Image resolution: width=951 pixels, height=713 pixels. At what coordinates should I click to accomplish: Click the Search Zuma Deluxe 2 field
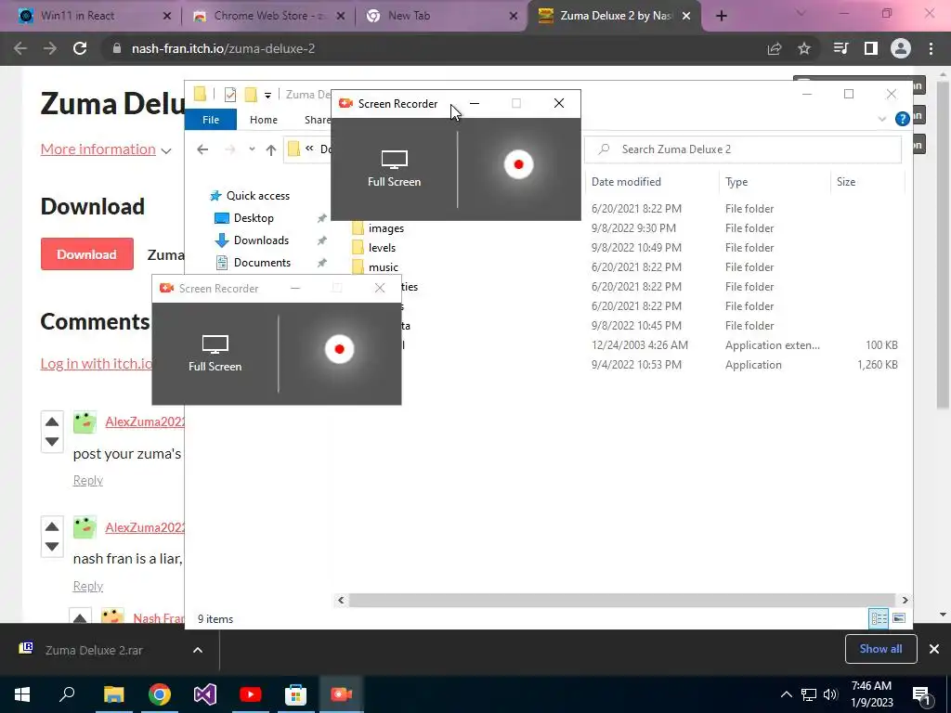tap(742, 149)
